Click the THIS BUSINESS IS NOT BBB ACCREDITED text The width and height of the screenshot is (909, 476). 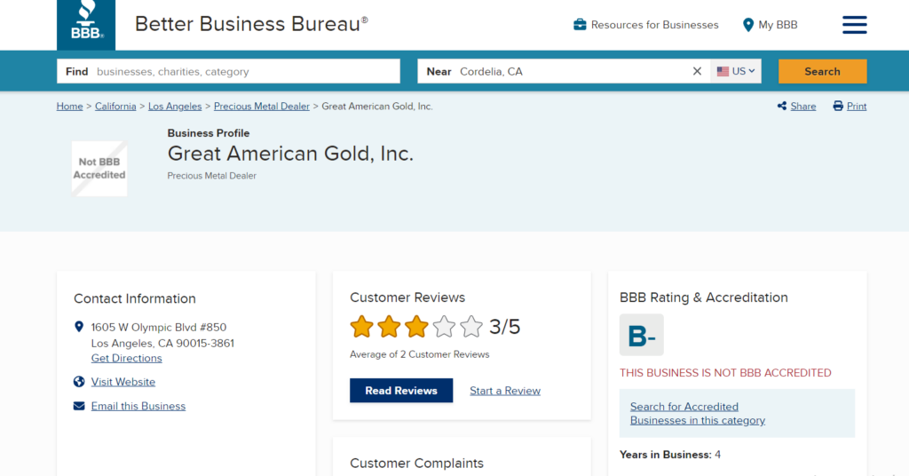725,373
